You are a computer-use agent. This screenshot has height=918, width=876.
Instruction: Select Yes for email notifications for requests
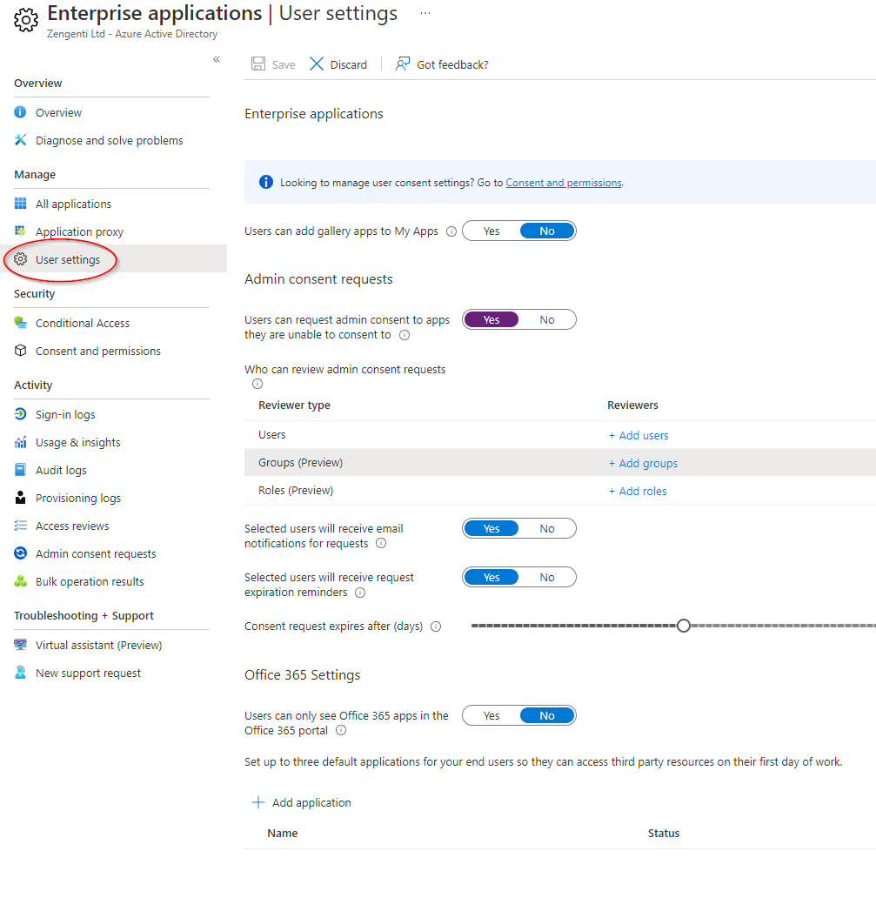tap(491, 529)
